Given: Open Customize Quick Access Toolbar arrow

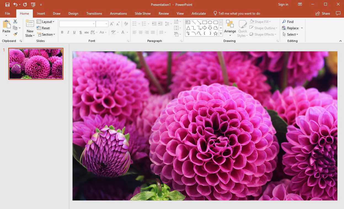Looking at the screenshot, I should pyautogui.click(x=41, y=5).
